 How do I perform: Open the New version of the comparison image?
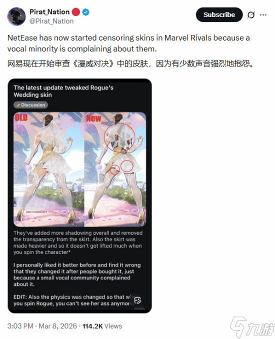pos(115,169)
